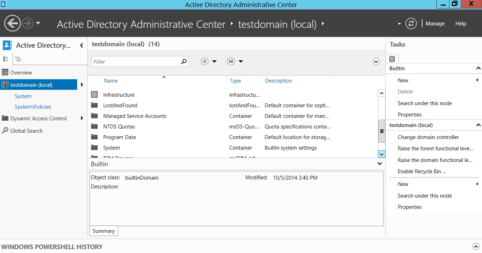This screenshot has height=253, width=482.
Task: Open the Manage menu
Action: pos(435,24)
